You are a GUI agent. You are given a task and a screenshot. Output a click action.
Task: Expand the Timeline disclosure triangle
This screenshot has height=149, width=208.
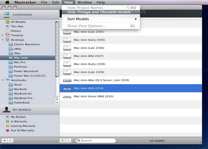2,35
